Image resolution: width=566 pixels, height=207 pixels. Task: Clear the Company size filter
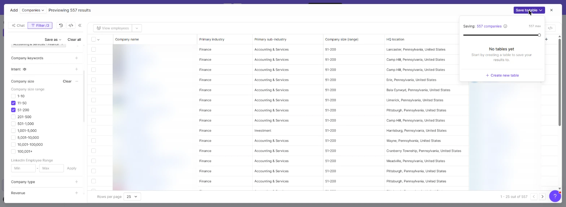pyautogui.click(x=67, y=81)
